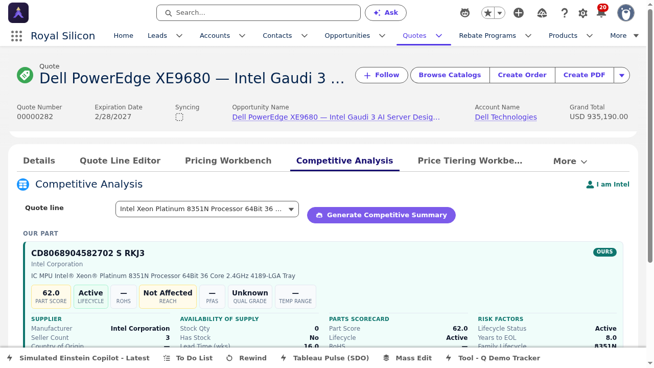Click the Competitive Analysis table icon
The image size is (654, 368).
[23, 185]
